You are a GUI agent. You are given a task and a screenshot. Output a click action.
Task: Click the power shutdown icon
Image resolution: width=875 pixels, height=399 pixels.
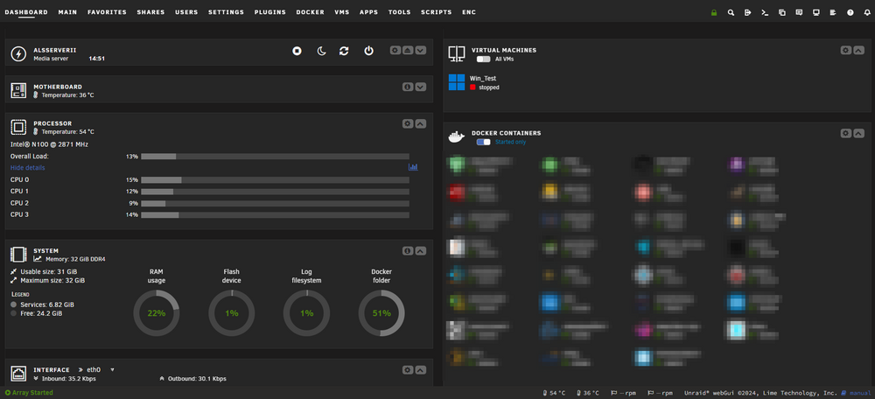point(368,51)
